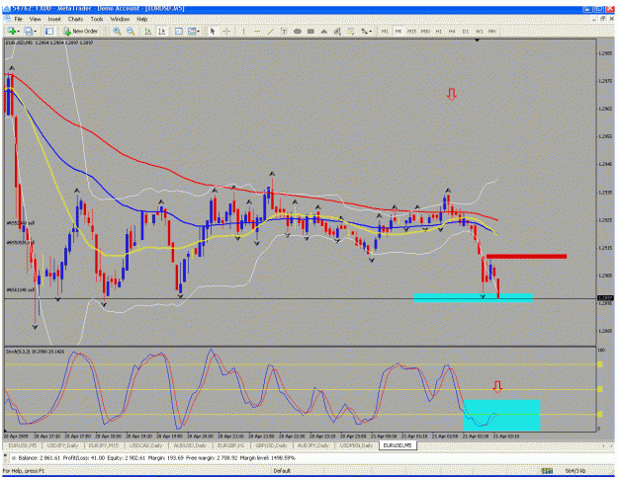
Task: Switch chart to M5 timeframe
Action: click(x=398, y=31)
